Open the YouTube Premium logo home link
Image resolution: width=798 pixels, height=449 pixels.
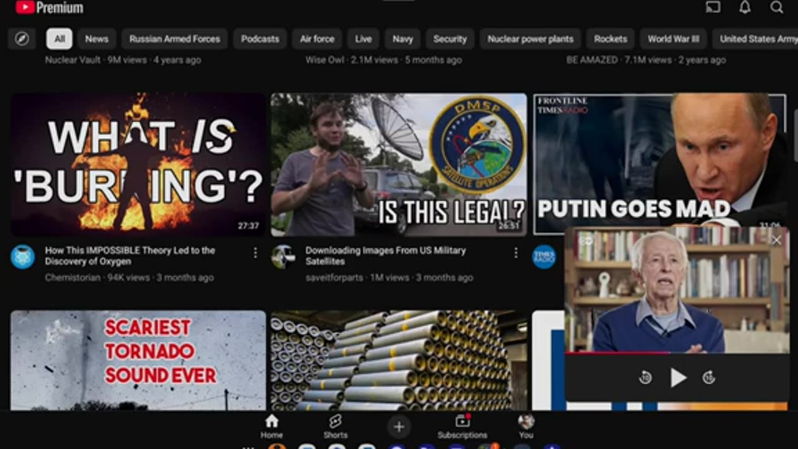[x=50, y=7]
